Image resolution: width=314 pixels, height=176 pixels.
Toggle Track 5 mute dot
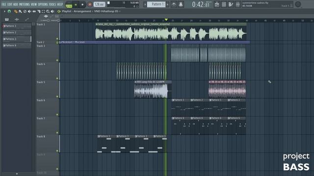57,97
